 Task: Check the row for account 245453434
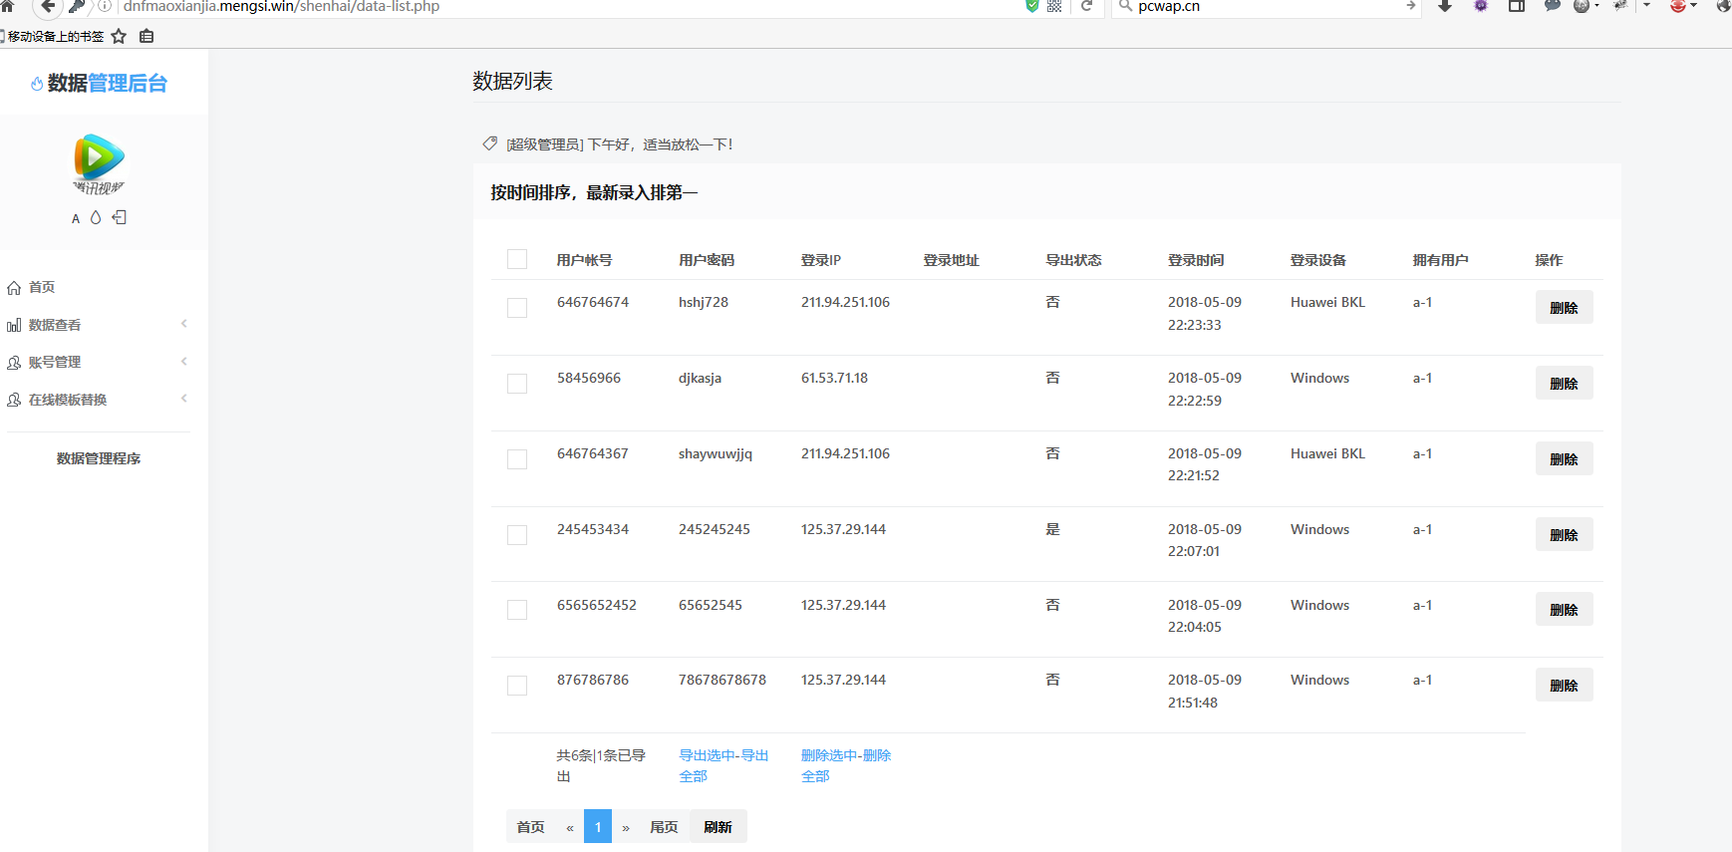point(517,535)
